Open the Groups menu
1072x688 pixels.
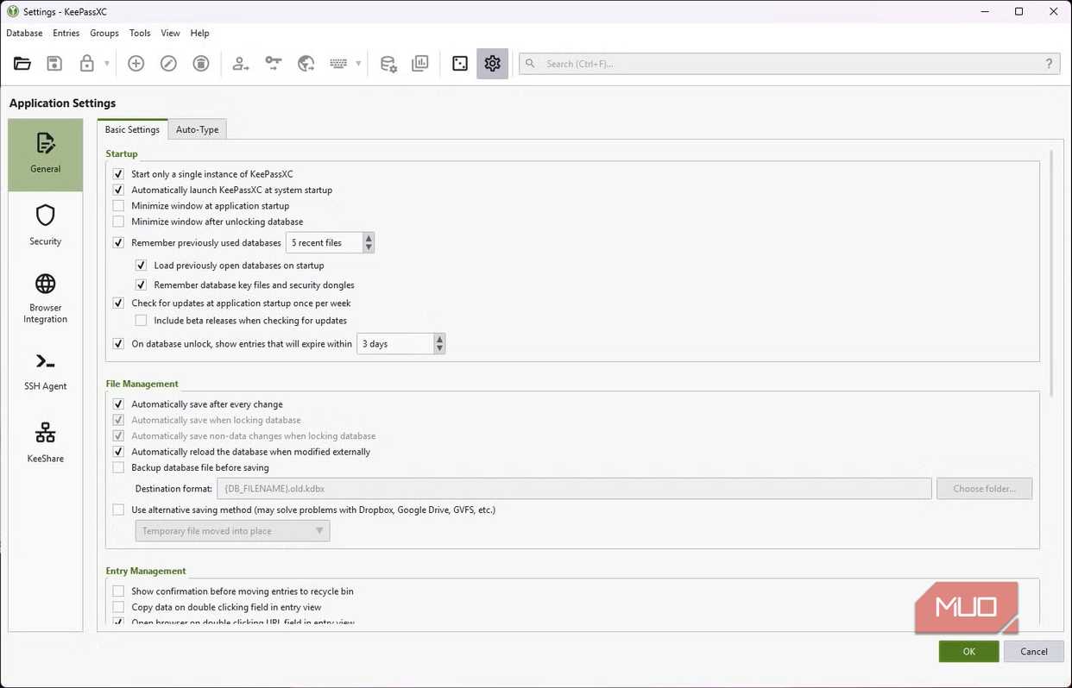[104, 33]
